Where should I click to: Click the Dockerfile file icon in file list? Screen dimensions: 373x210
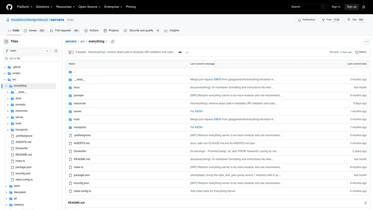click(70, 151)
